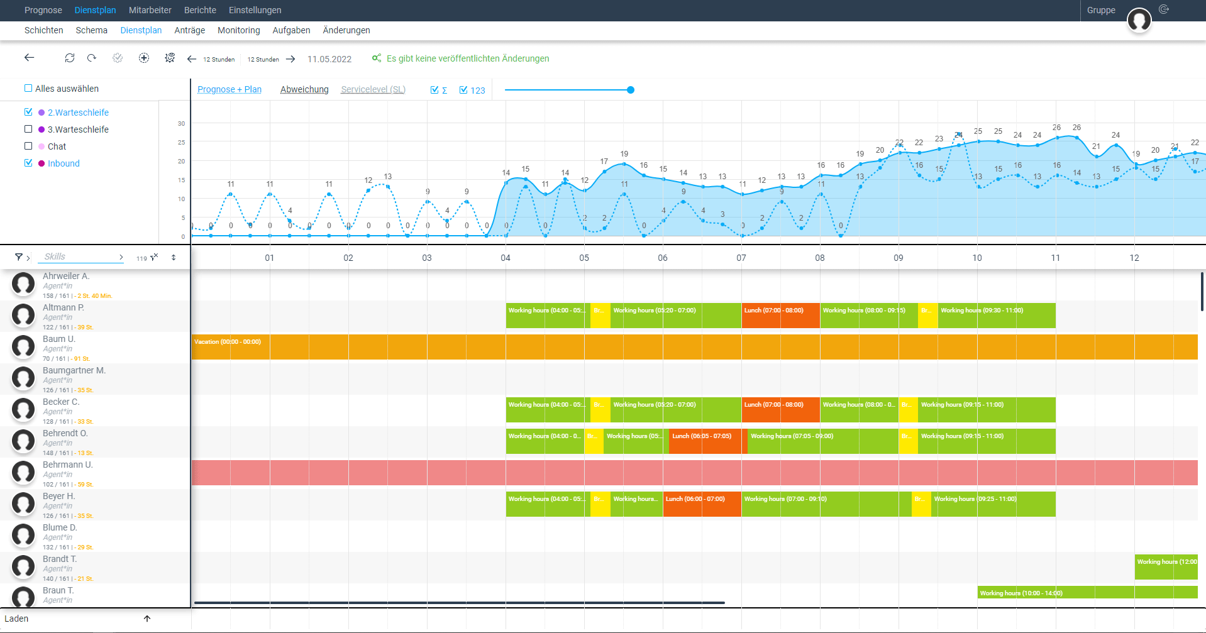
Task: Click the greyed-out publish checkmark badge icon
Action: point(118,58)
